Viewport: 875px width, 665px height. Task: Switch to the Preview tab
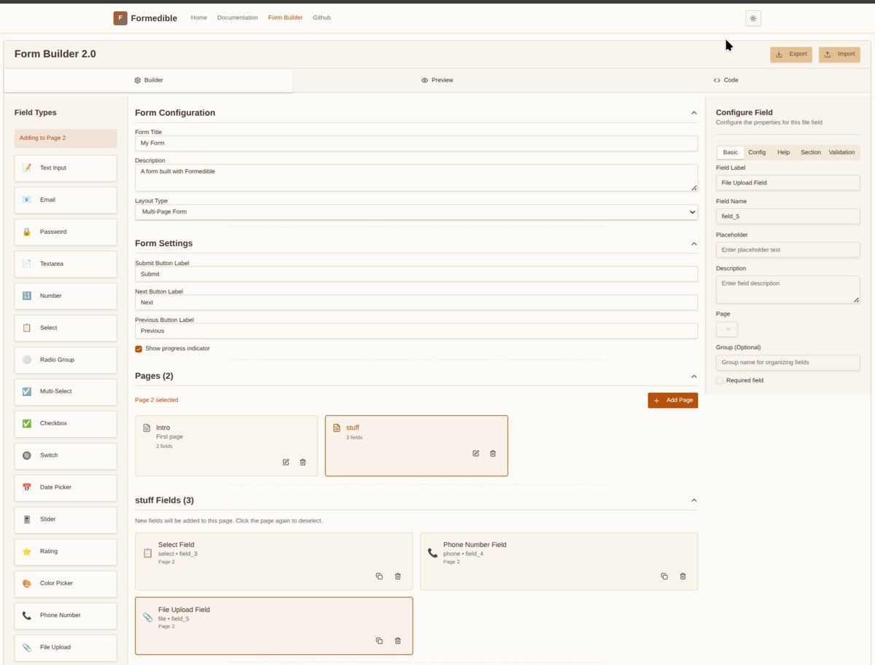click(437, 80)
